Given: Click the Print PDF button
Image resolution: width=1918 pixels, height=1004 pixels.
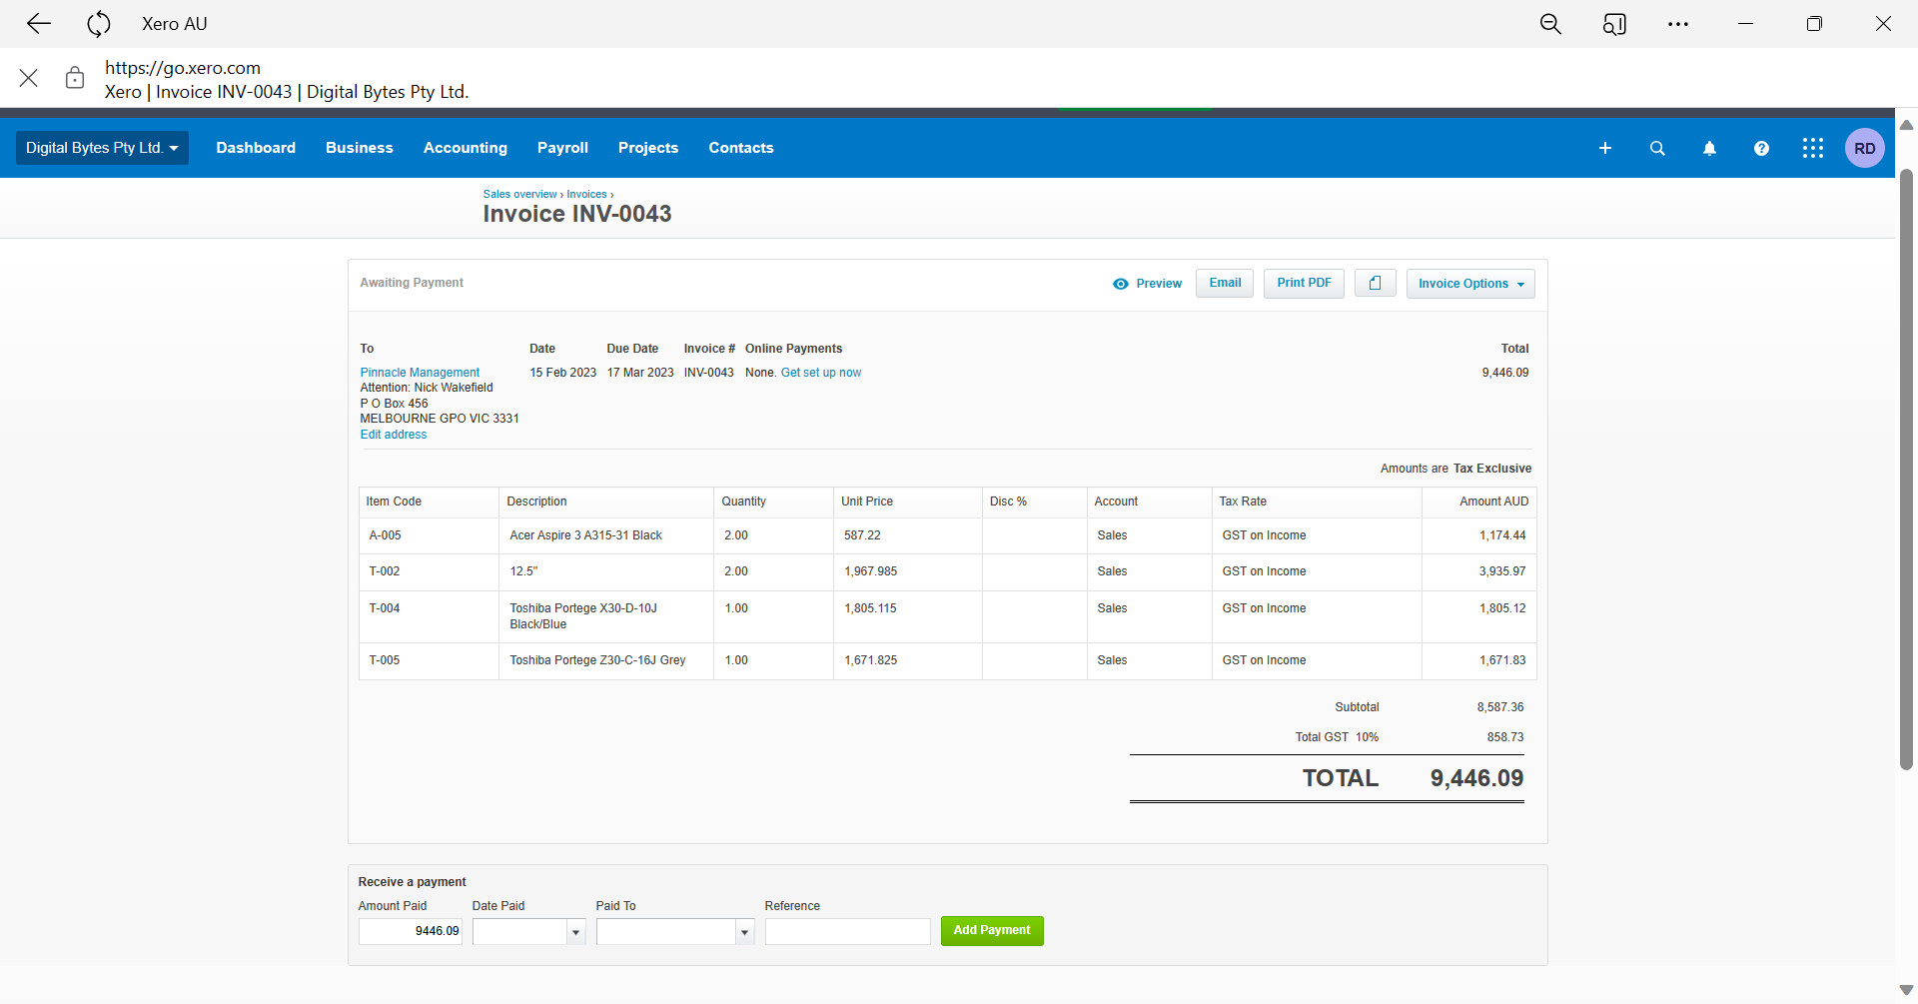Looking at the screenshot, I should point(1304,284).
